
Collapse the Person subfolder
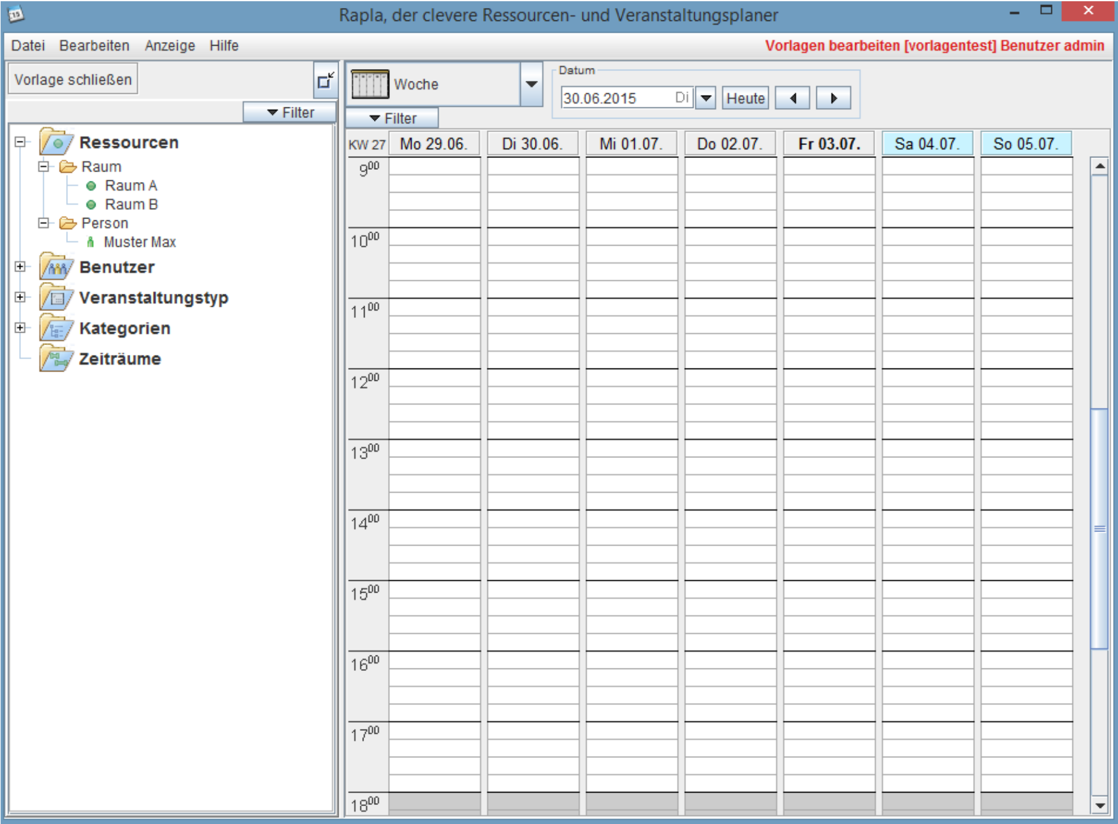pyautogui.click(x=43, y=223)
